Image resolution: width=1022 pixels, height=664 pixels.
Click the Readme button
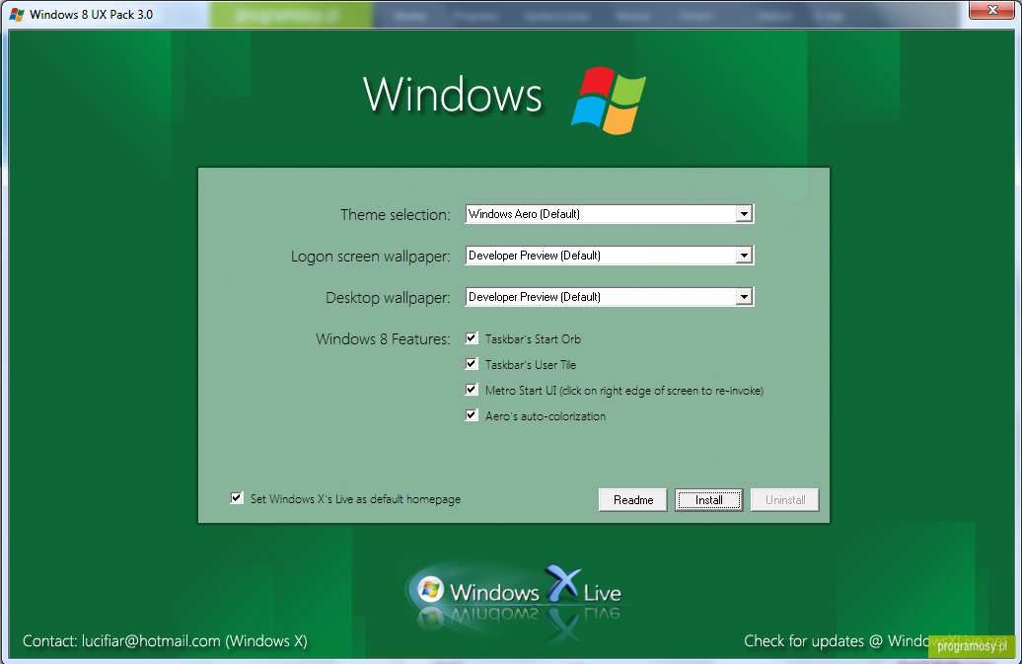pos(633,500)
